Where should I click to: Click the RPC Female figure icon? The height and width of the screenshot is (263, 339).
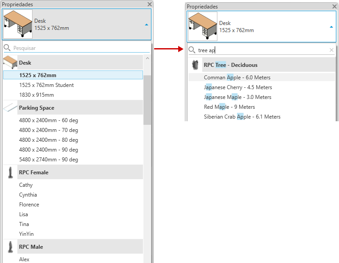(x=10, y=172)
